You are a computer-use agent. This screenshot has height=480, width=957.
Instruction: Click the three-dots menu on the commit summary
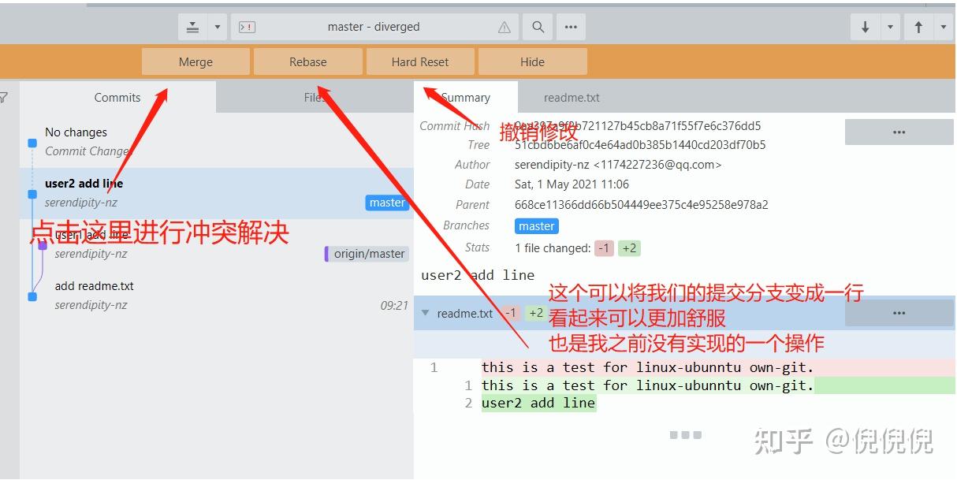pyautogui.click(x=899, y=132)
